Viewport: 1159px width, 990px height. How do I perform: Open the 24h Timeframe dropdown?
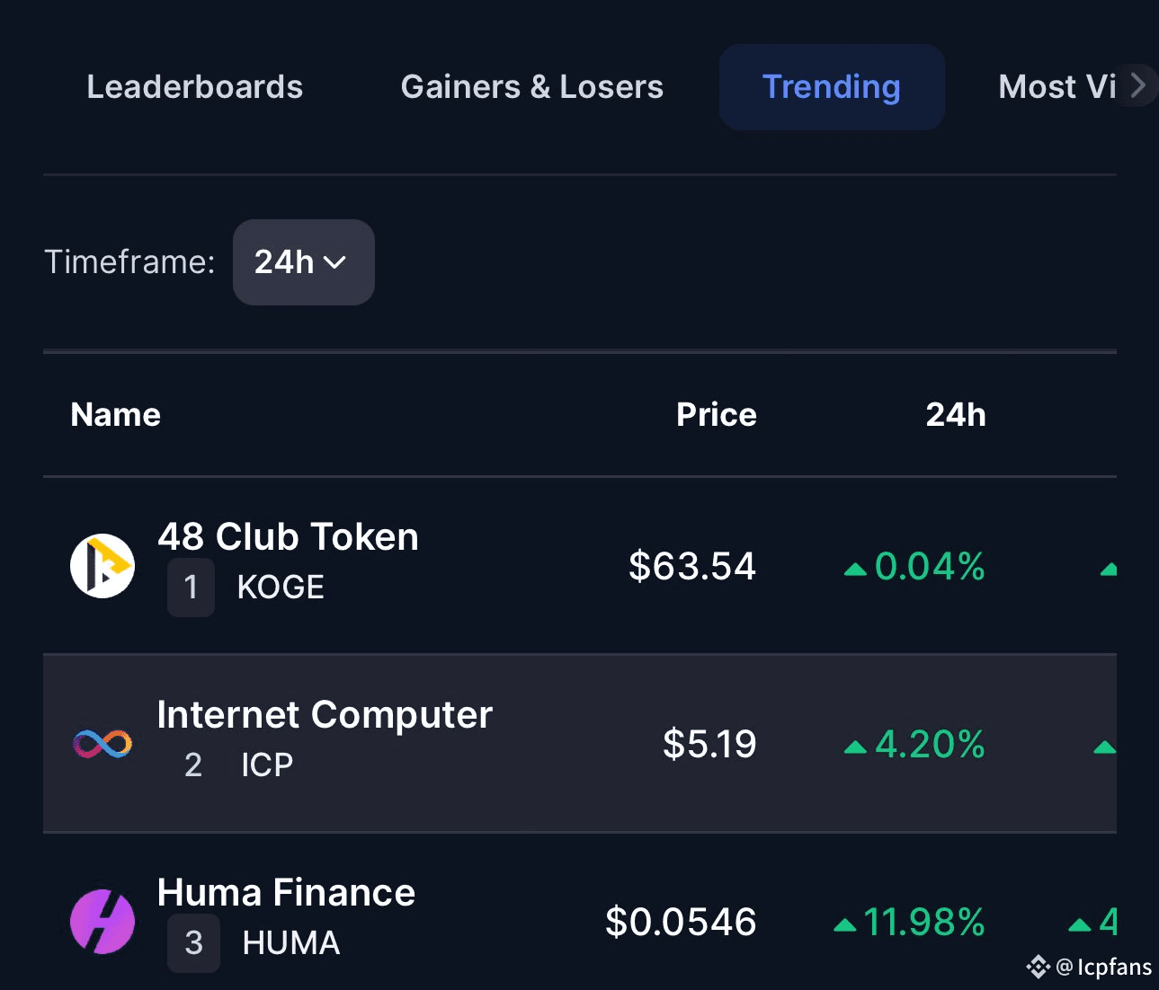303,262
